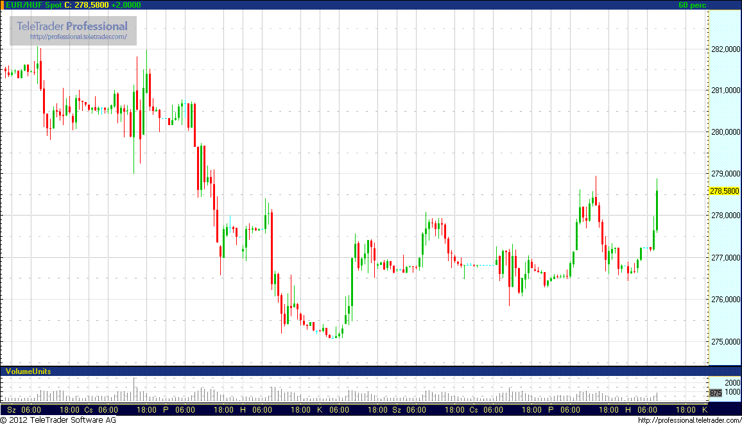Select the yellow 278,5800 price tag on axis
Screen dimensions: 742x426
(724, 191)
